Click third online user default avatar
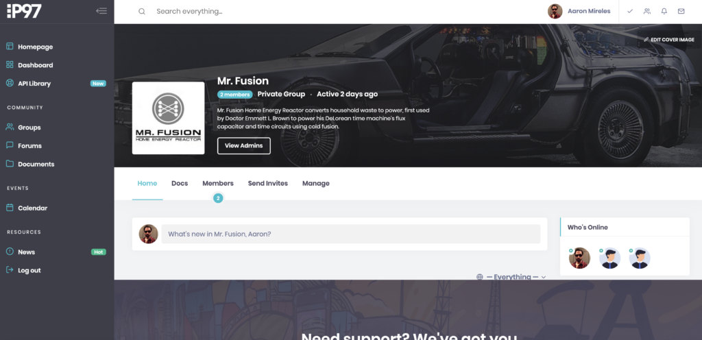702x340 pixels. coord(640,258)
